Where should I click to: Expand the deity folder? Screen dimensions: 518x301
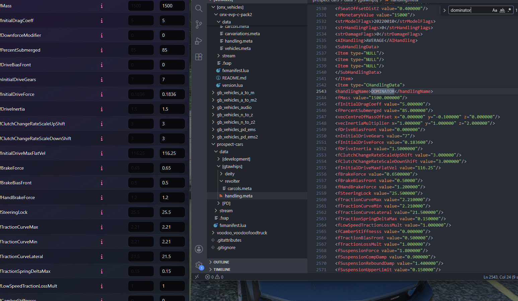click(x=221, y=174)
